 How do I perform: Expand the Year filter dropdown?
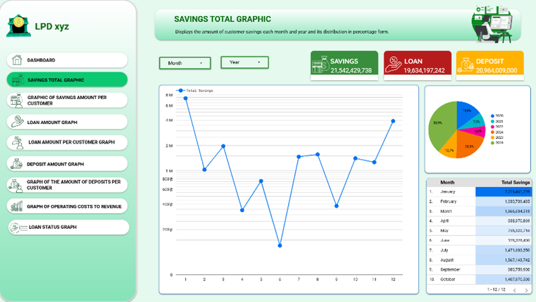pyautogui.click(x=244, y=62)
